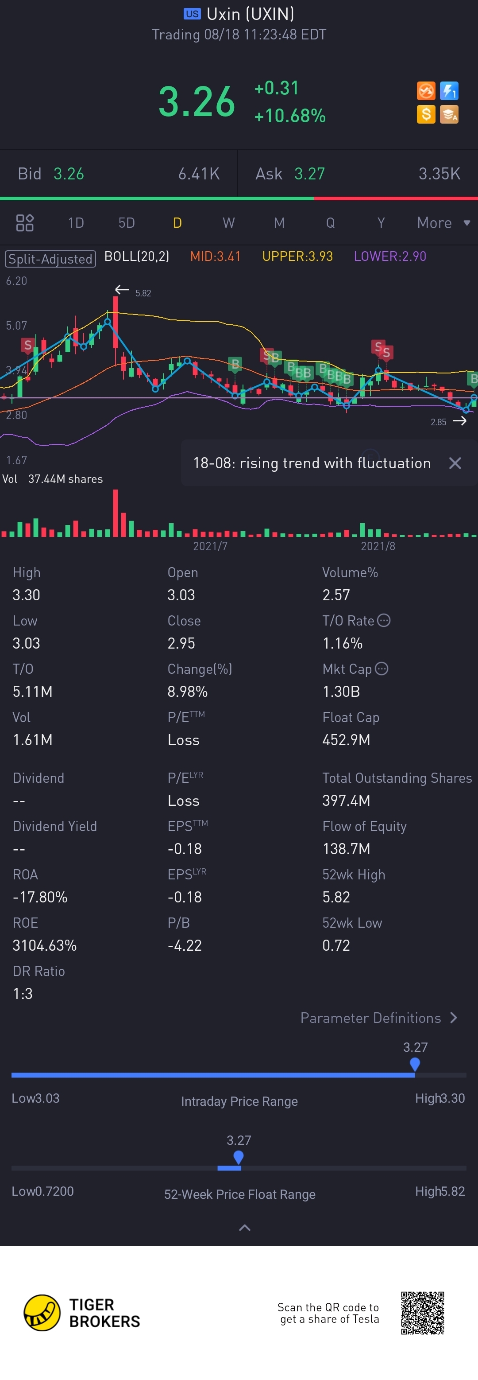The image size is (478, 1380).
Task: Tap the blue lightning bolt icon
Action: coord(448,90)
